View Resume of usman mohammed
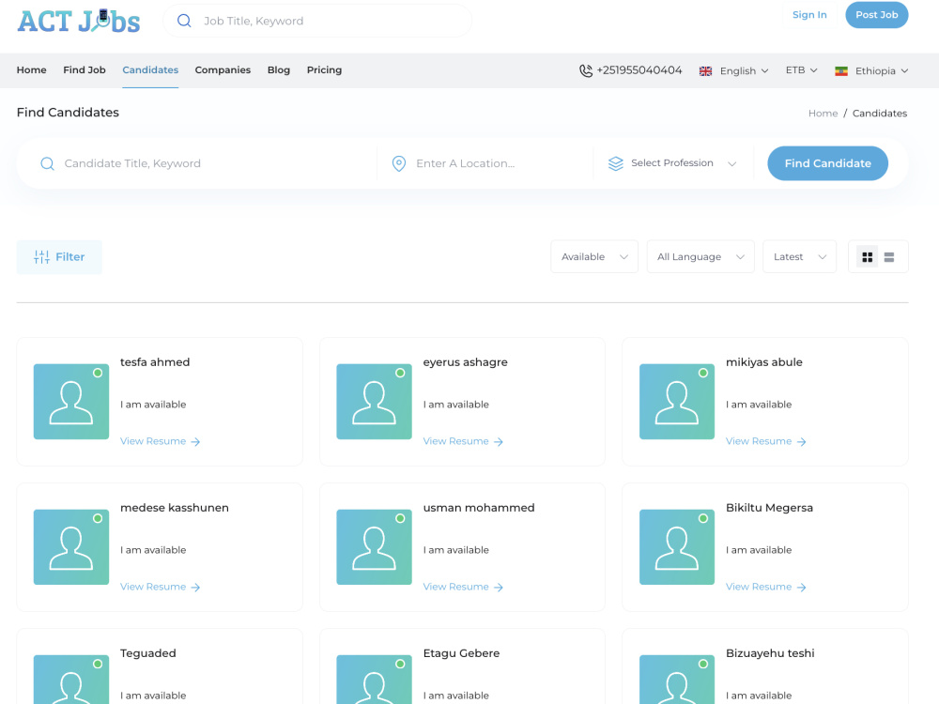The width and height of the screenshot is (939, 704). tap(463, 587)
